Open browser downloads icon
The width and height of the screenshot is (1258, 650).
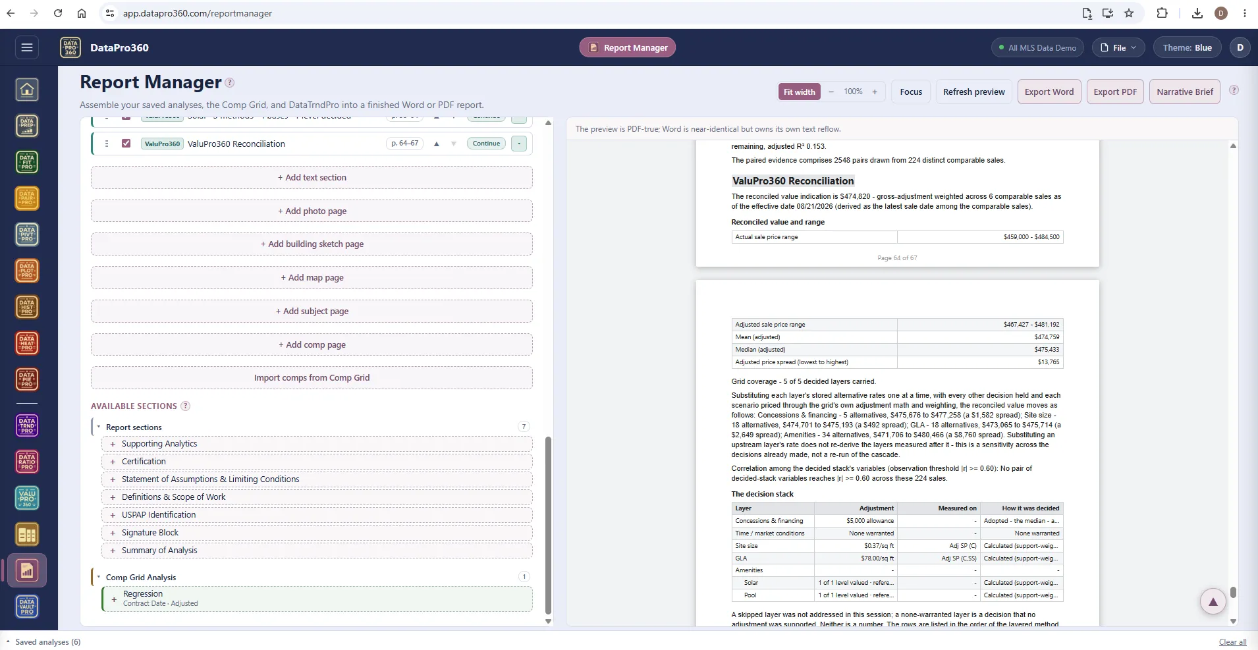click(1197, 13)
